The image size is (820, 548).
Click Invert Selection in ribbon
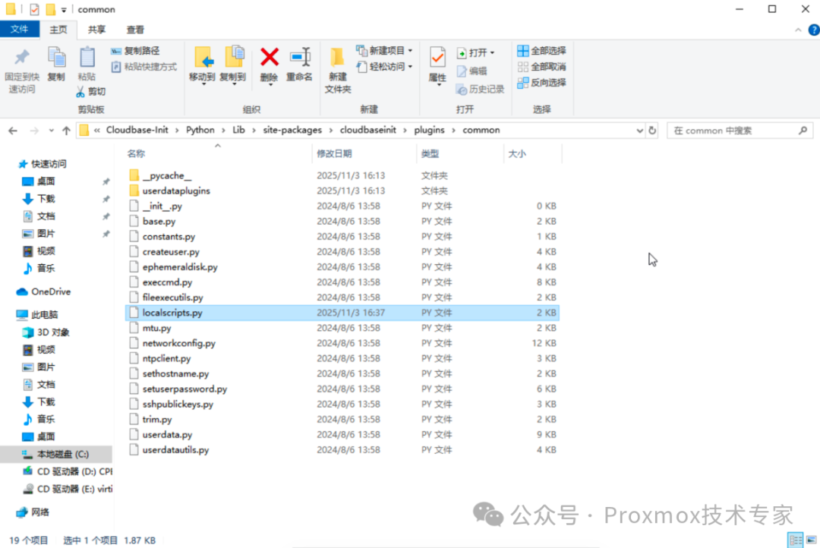pyautogui.click(x=541, y=83)
